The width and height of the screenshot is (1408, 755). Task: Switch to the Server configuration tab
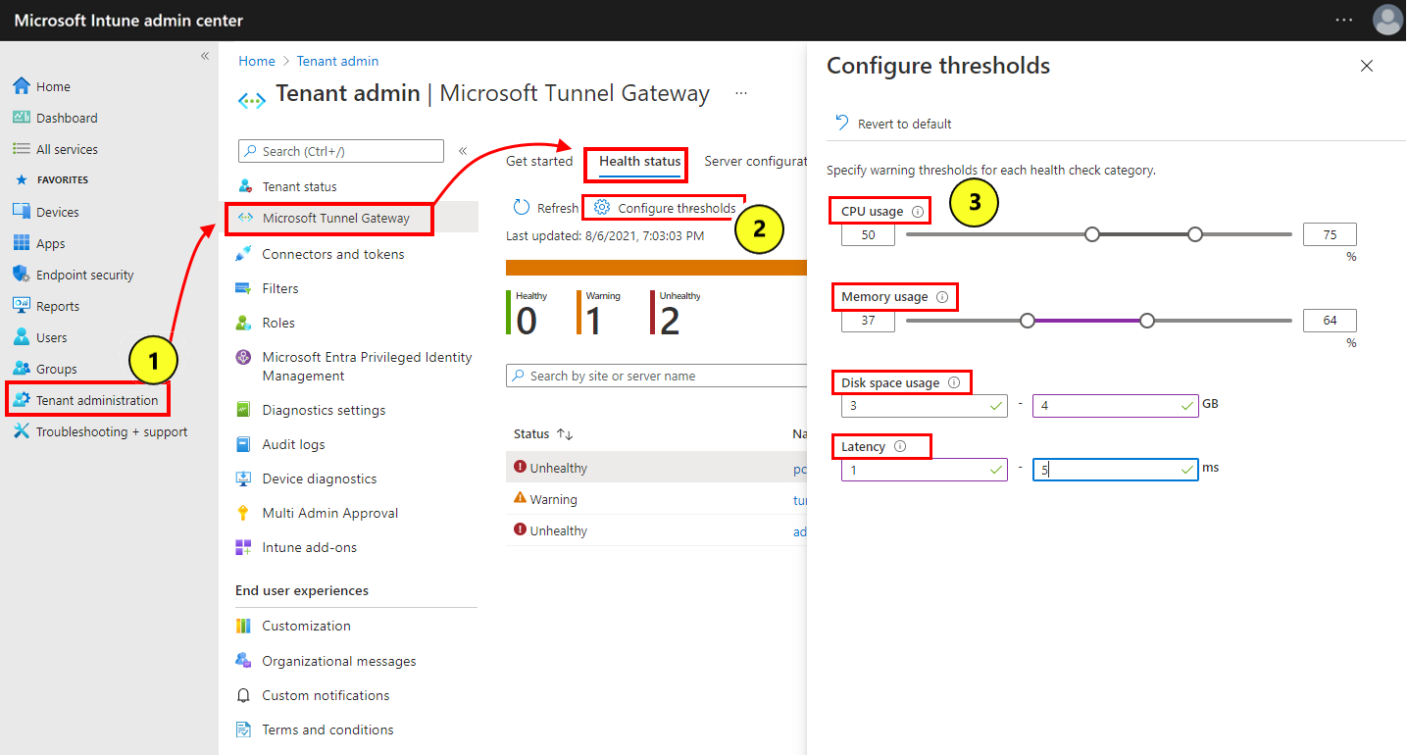(x=760, y=161)
